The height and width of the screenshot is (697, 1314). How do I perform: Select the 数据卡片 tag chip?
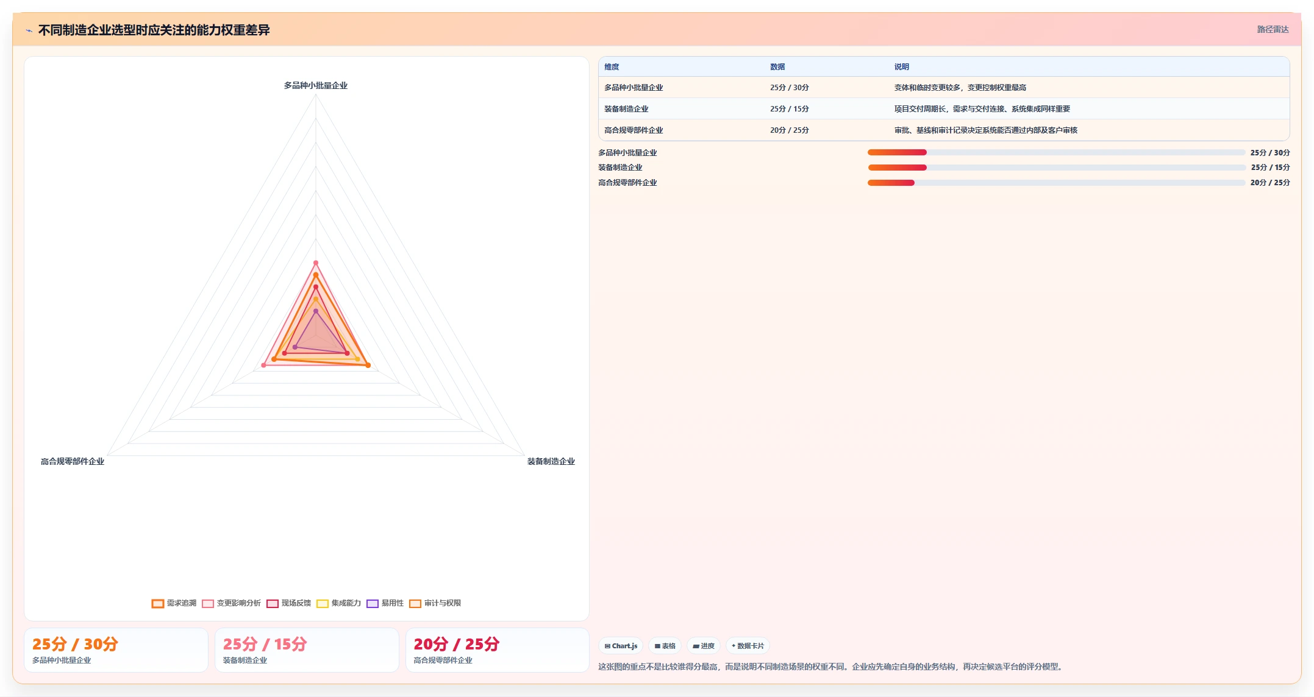[747, 646]
